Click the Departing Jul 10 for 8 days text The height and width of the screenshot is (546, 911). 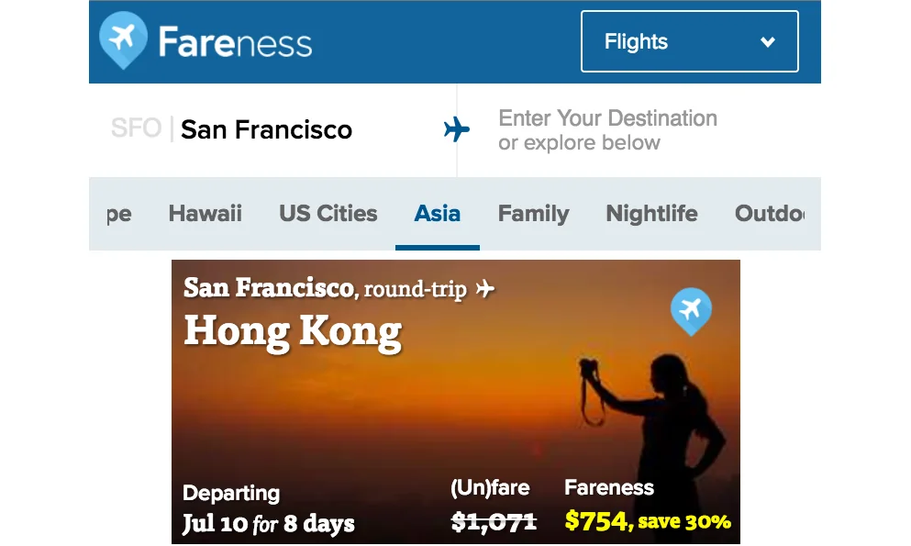pos(266,507)
